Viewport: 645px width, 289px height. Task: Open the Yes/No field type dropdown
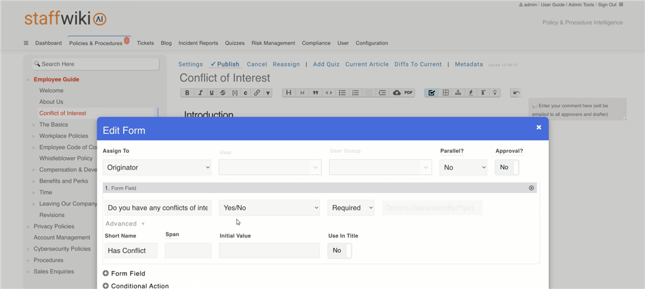(269, 208)
